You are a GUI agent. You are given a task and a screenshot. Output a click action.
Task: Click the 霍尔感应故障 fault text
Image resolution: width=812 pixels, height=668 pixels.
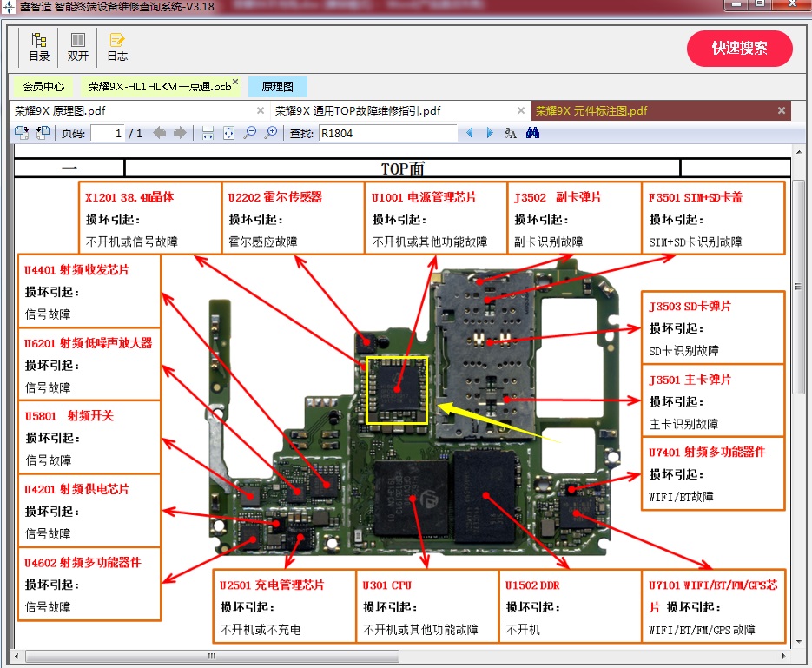(263, 241)
